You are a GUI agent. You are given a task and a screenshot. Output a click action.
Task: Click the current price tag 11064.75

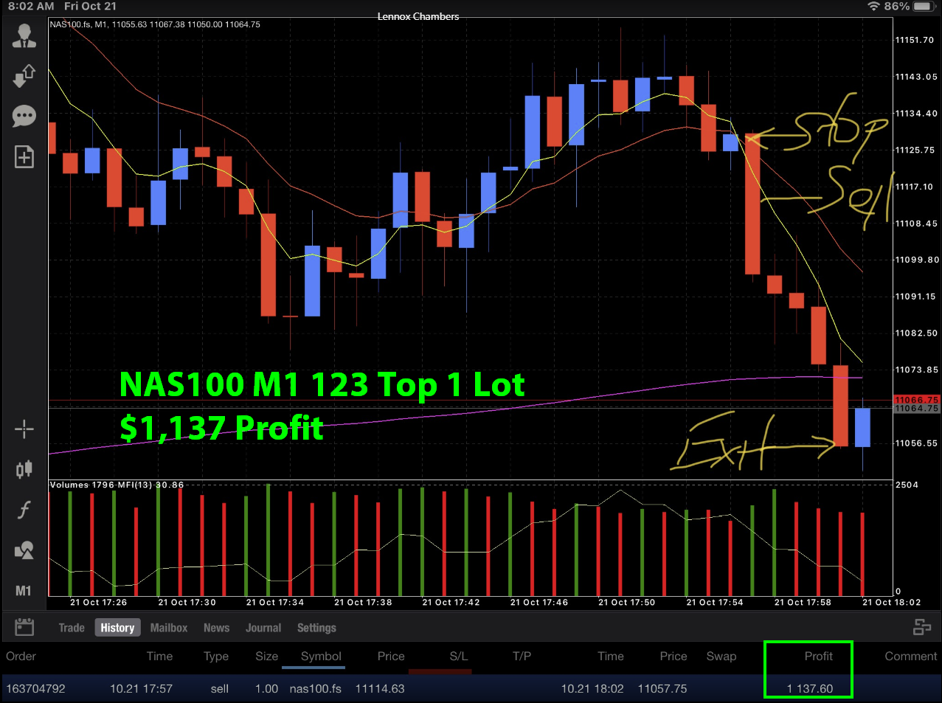917,409
